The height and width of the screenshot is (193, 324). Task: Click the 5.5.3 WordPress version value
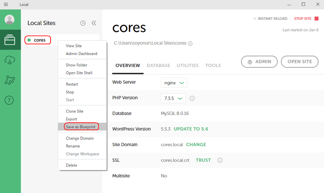pos(166,129)
